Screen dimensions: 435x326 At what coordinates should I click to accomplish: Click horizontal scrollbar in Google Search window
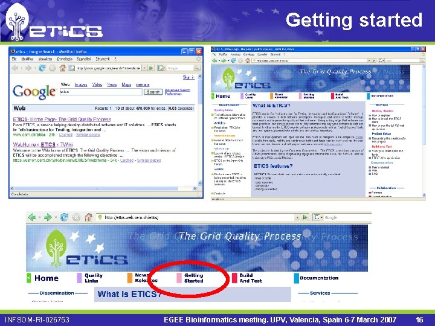pyautogui.click(x=104, y=188)
